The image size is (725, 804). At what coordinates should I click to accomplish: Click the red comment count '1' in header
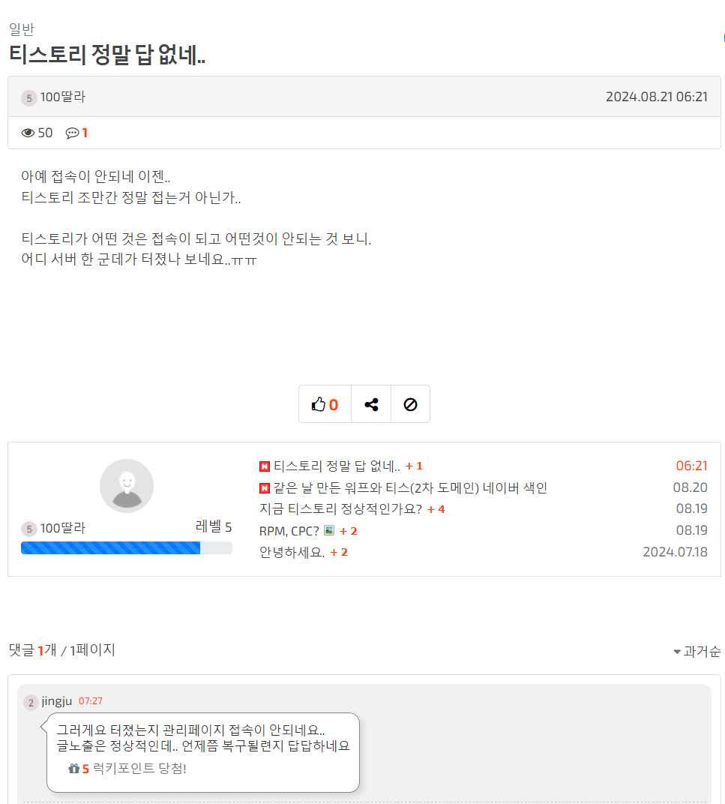pyautogui.click(x=85, y=133)
